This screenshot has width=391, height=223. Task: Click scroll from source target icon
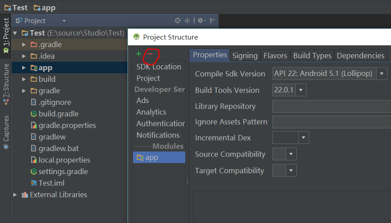178,20
